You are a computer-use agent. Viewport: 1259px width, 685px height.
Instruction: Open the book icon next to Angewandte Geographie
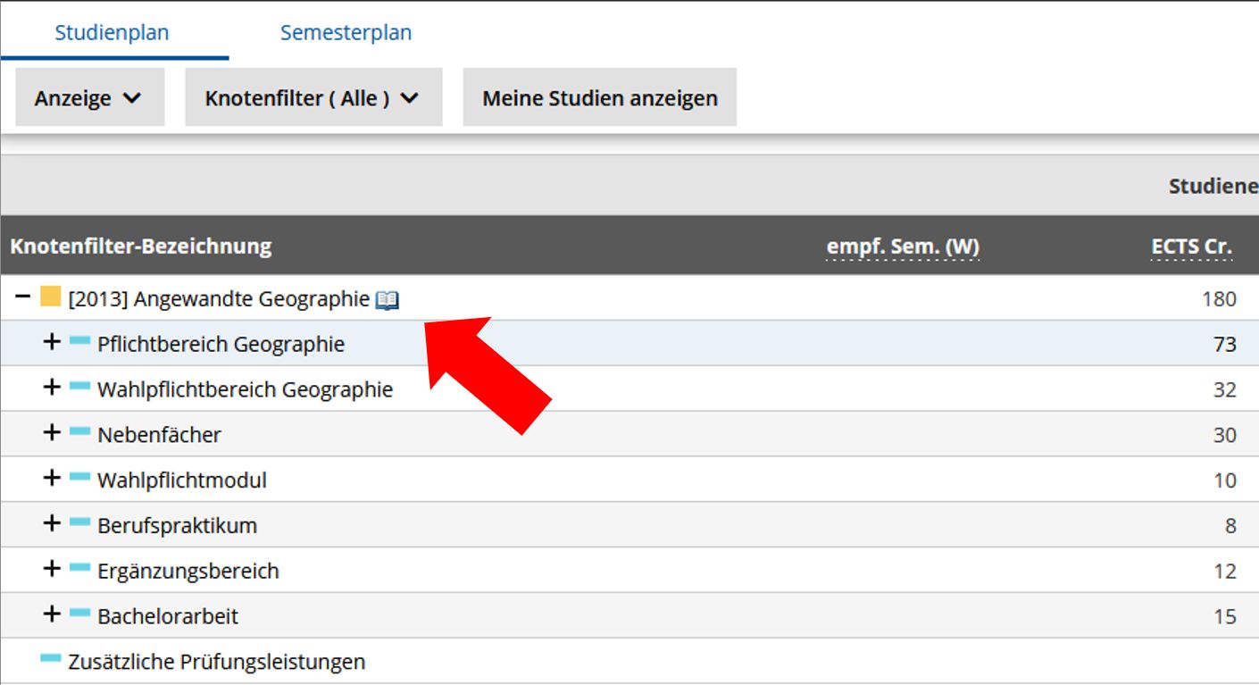point(387,300)
